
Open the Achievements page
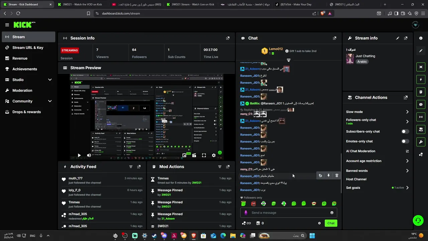pos(28,69)
